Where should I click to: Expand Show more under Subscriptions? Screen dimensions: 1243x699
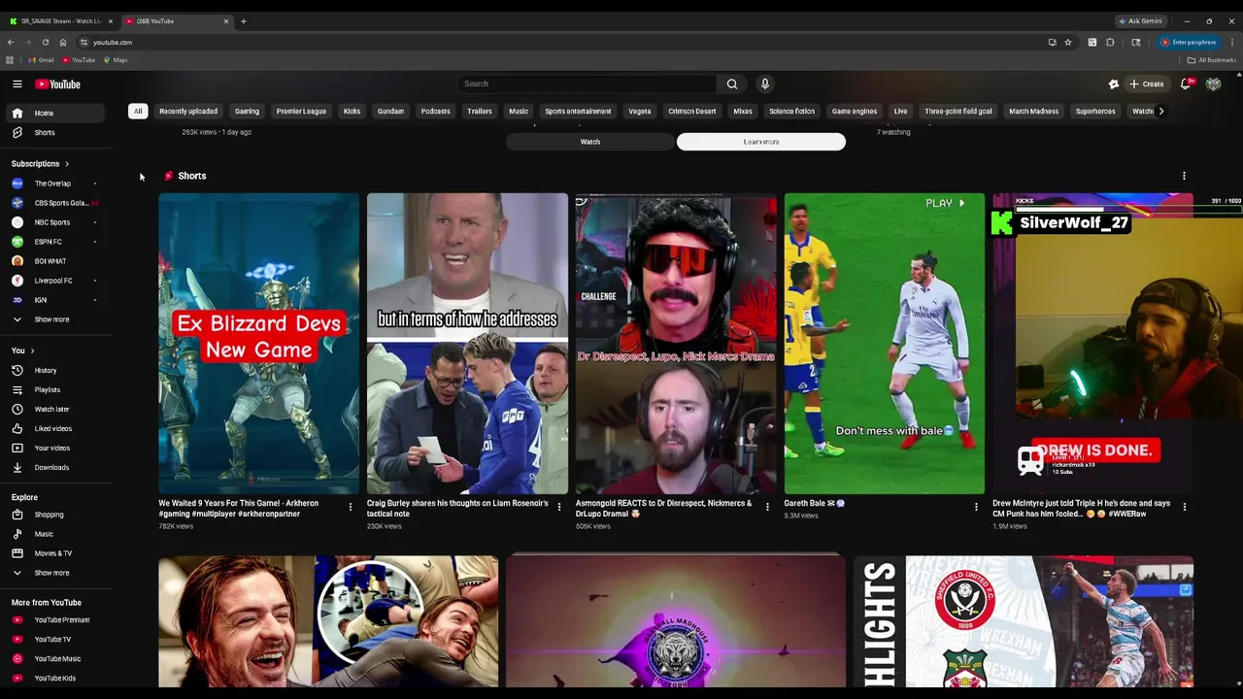pyautogui.click(x=56, y=319)
